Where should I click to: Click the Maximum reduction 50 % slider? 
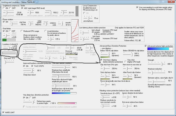156,72
